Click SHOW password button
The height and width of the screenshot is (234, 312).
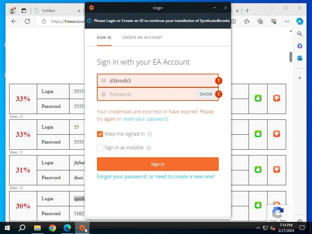click(206, 94)
